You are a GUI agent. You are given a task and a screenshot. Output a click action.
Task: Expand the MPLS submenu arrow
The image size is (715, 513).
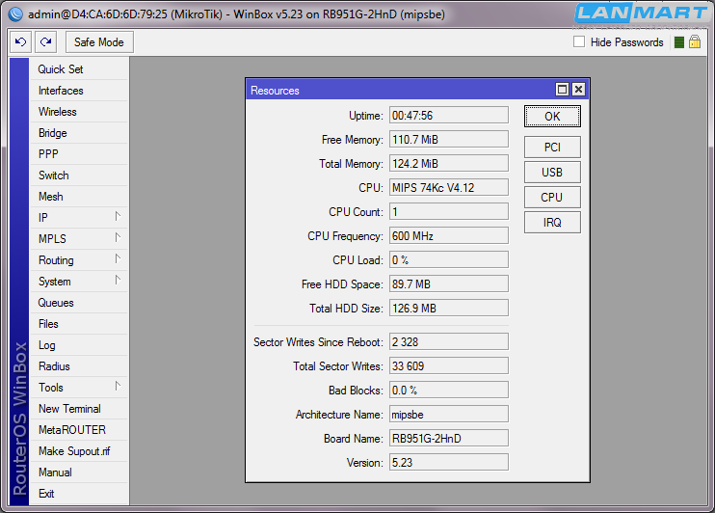(x=118, y=237)
